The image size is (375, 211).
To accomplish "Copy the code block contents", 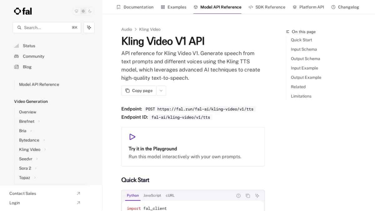I will (248, 196).
